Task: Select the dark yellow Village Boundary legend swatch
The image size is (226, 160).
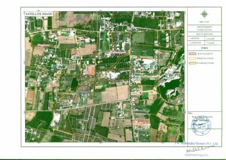Action: (192, 63)
